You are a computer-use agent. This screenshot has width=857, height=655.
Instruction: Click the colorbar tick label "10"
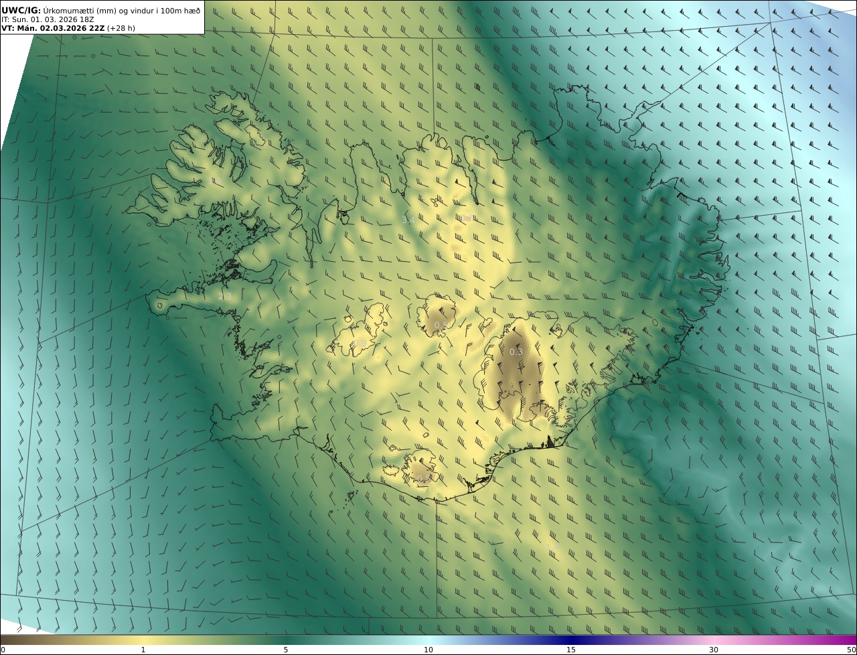[x=428, y=650]
